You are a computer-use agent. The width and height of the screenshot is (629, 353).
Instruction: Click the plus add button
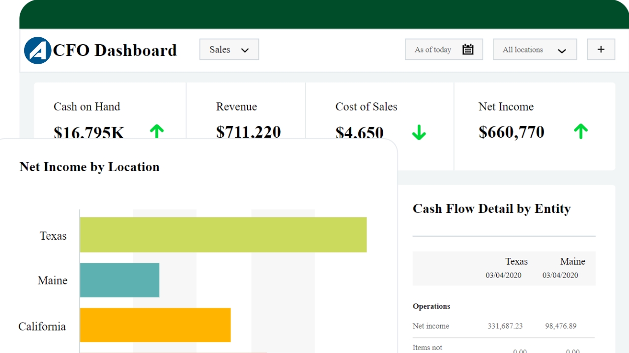click(x=601, y=50)
